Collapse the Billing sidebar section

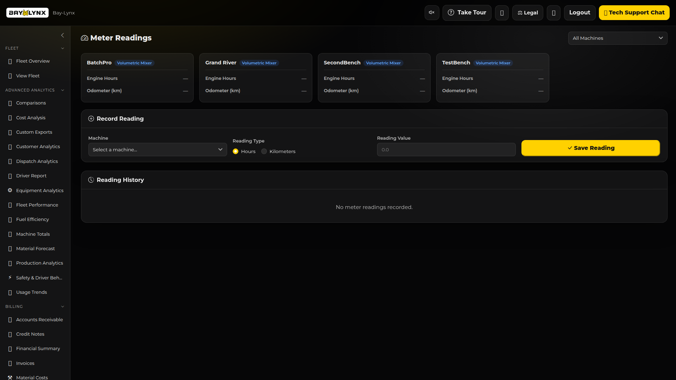tap(62, 306)
